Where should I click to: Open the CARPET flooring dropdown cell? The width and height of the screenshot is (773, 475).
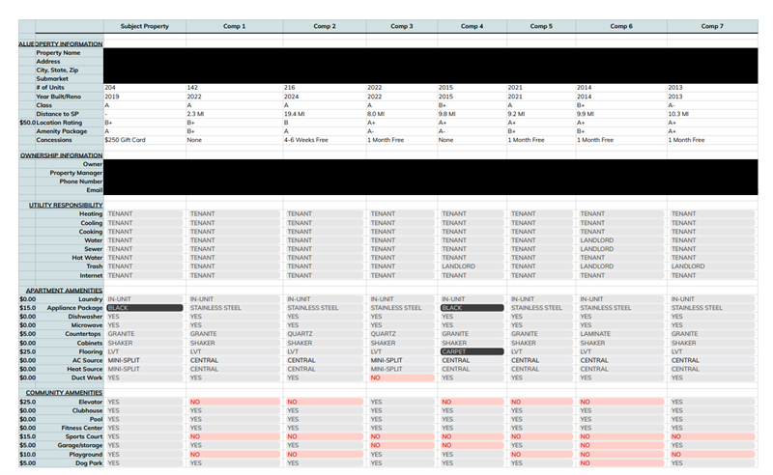tap(472, 351)
